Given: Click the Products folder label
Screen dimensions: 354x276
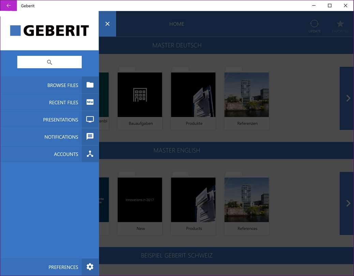Looking at the screenshot, I should (x=194, y=228).
